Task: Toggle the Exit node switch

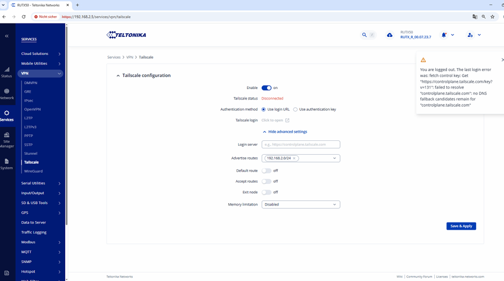Action: tap(267, 192)
